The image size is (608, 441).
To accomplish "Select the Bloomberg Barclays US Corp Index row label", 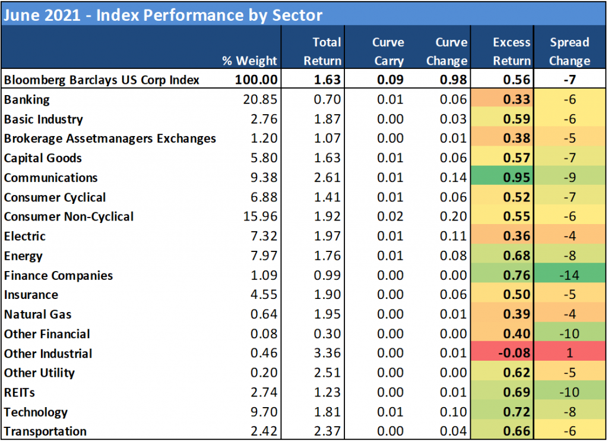I will click(x=101, y=80).
